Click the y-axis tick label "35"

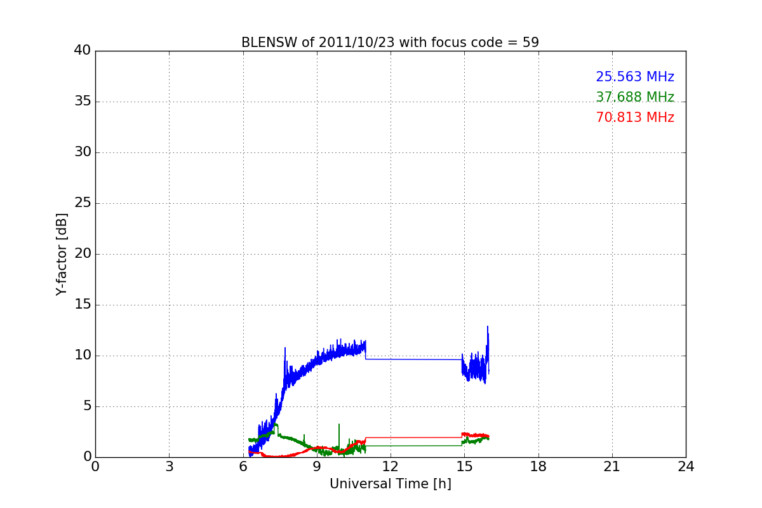click(x=83, y=102)
